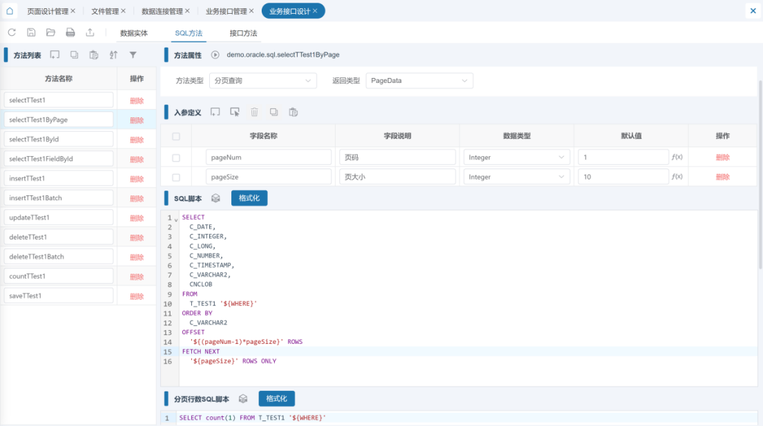
Task: Toggle select-all parameters checkbox
Action: 176,136
